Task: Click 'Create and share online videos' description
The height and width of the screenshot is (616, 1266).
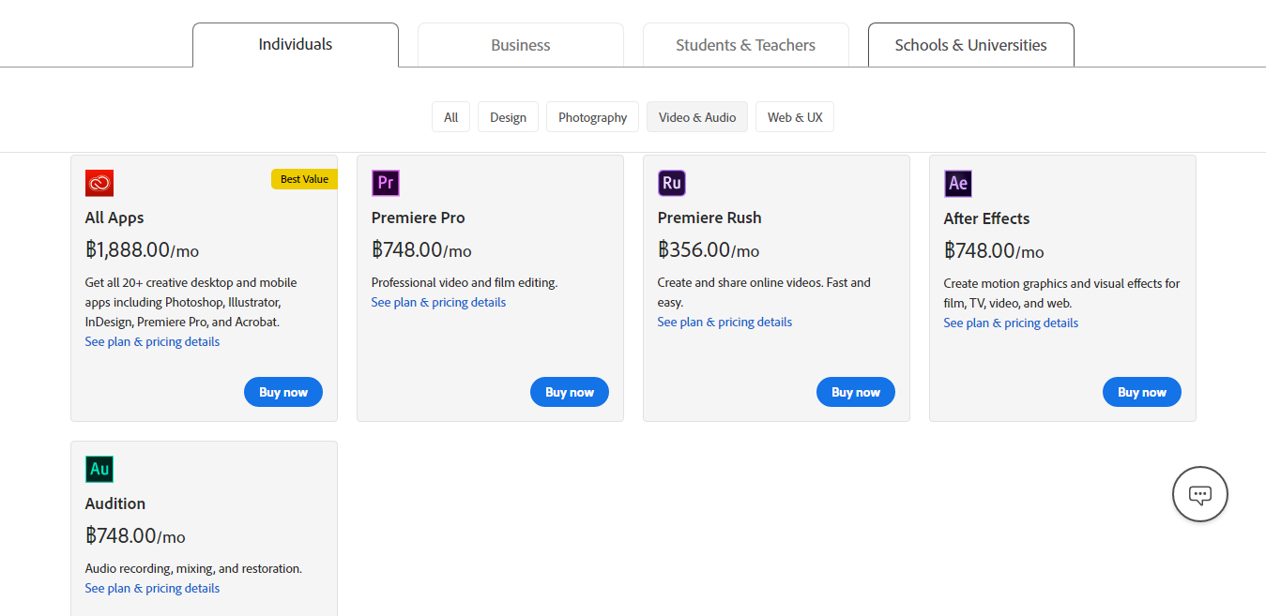Action: pyautogui.click(x=764, y=293)
